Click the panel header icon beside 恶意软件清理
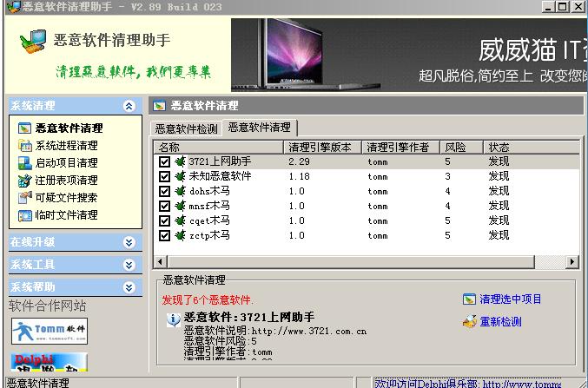 [159, 106]
